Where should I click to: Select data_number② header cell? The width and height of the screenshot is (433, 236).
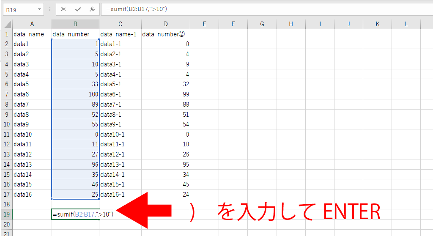coord(165,34)
